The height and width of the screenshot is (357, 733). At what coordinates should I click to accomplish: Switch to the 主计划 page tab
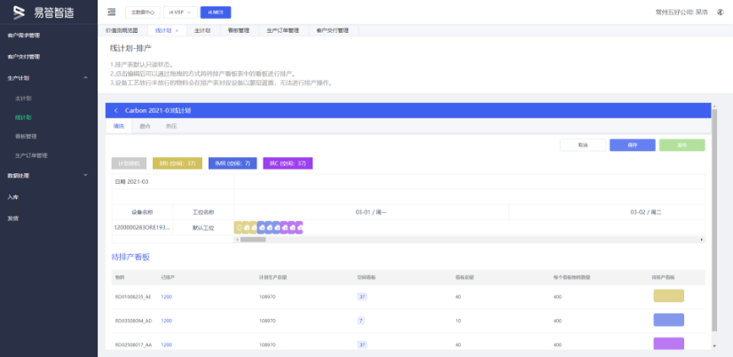(202, 30)
